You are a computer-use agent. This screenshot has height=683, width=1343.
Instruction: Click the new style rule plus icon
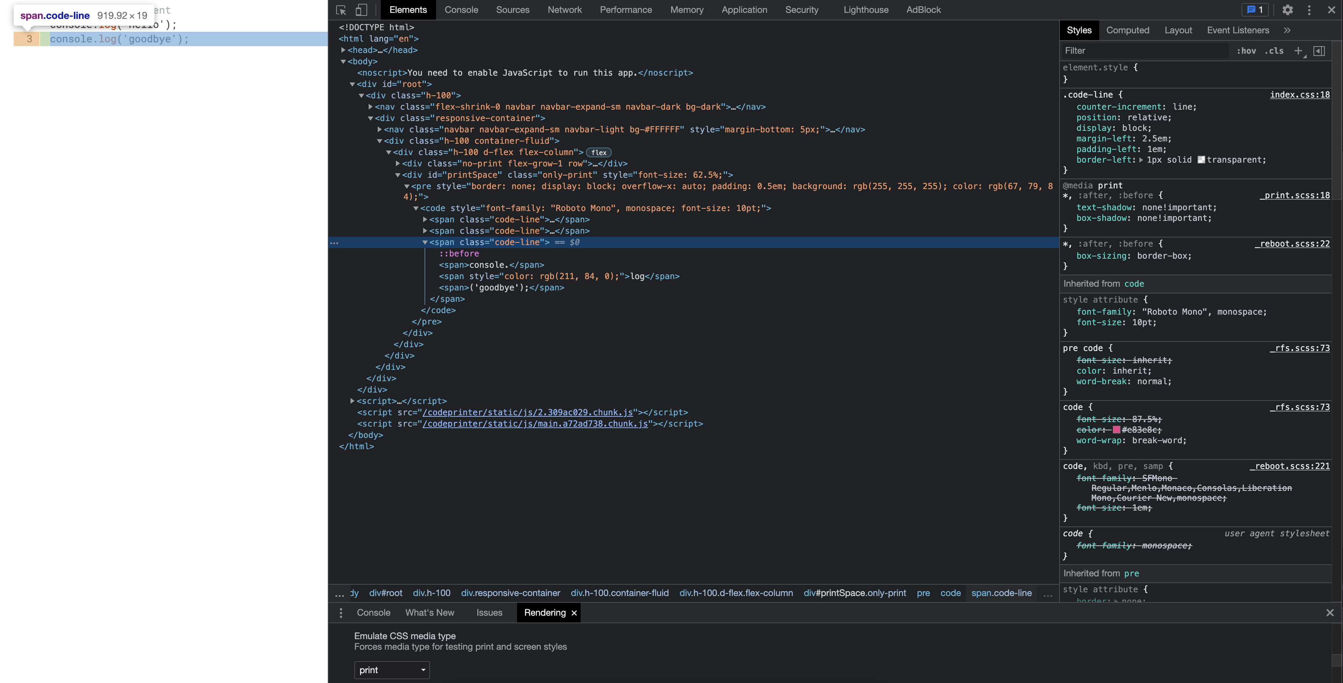point(1299,51)
